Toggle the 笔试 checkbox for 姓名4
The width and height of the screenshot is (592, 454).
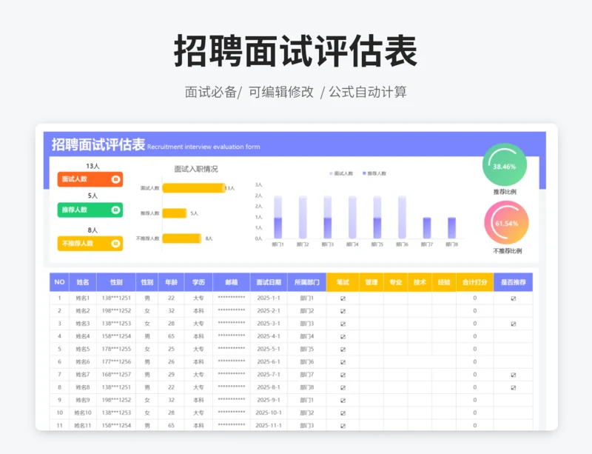343,336
